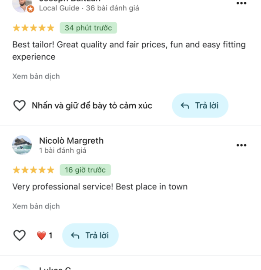Tap the heart outline under the "Best tailor!" review
This screenshot has height=270, width=261.
[x=20, y=105]
